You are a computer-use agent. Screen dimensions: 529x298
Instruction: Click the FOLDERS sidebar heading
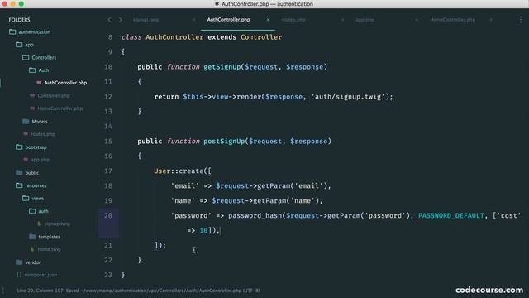pyautogui.click(x=19, y=20)
